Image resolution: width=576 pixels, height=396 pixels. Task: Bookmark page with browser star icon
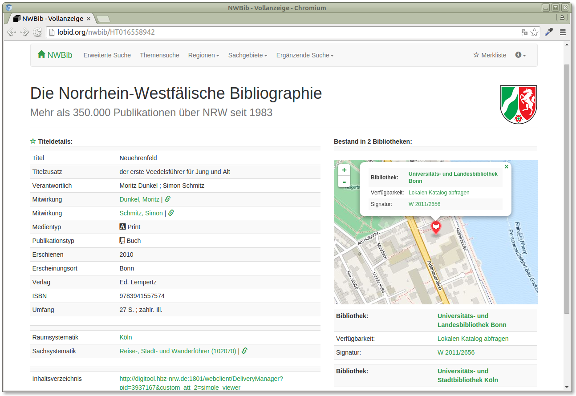[535, 32]
